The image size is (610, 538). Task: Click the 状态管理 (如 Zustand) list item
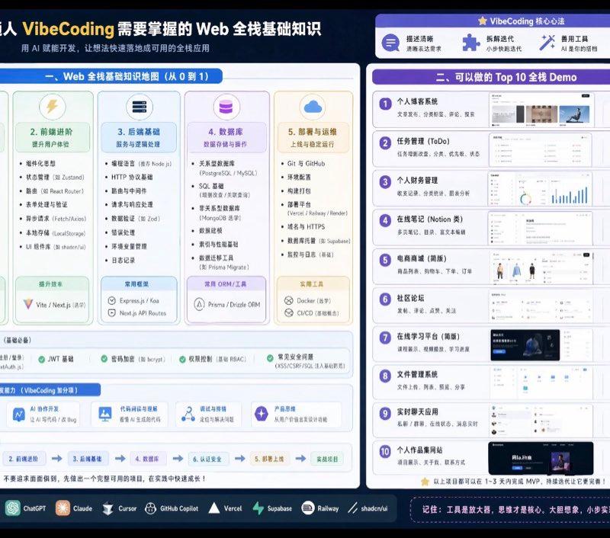[55, 178]
